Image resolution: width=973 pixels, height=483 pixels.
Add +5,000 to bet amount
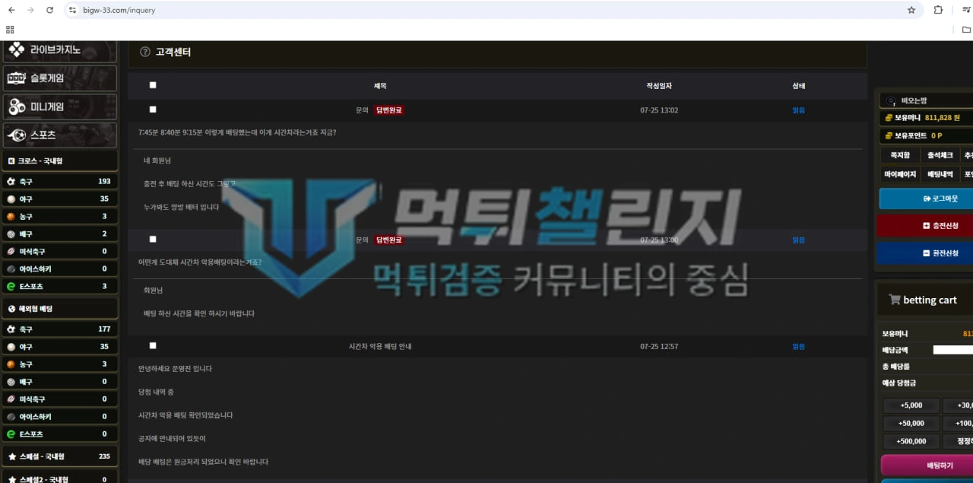pos(911,405)
